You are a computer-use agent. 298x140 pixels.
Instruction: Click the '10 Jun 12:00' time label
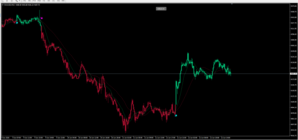click(93, 138)
